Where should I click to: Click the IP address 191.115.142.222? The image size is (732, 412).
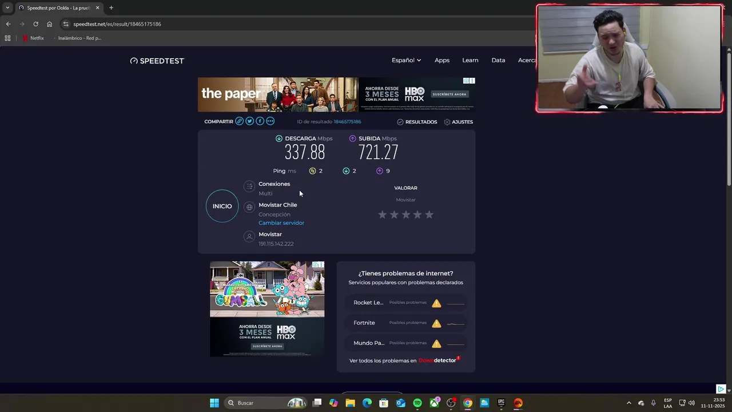[276, 244]
